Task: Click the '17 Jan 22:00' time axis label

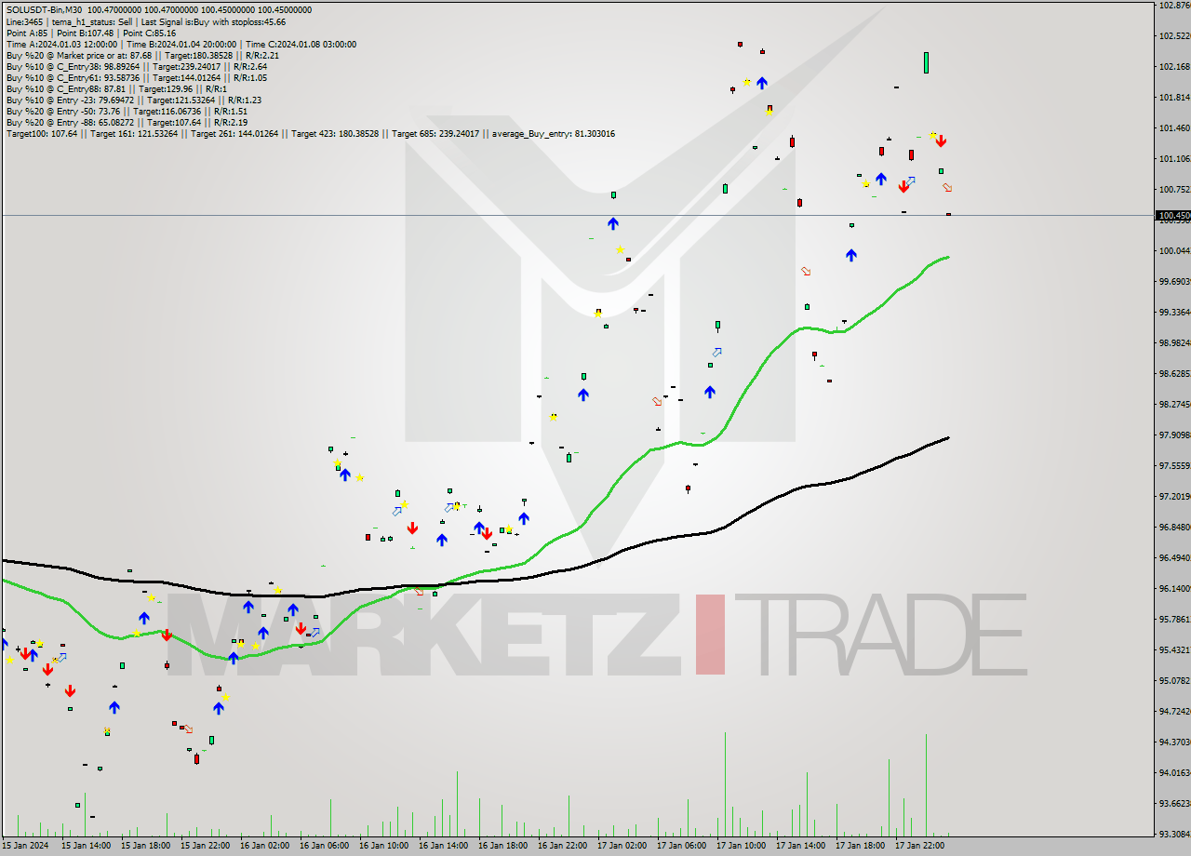Action: tap(920, 846)
